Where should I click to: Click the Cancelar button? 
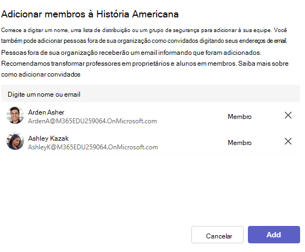pyautogui.click(x=217, y=235)
